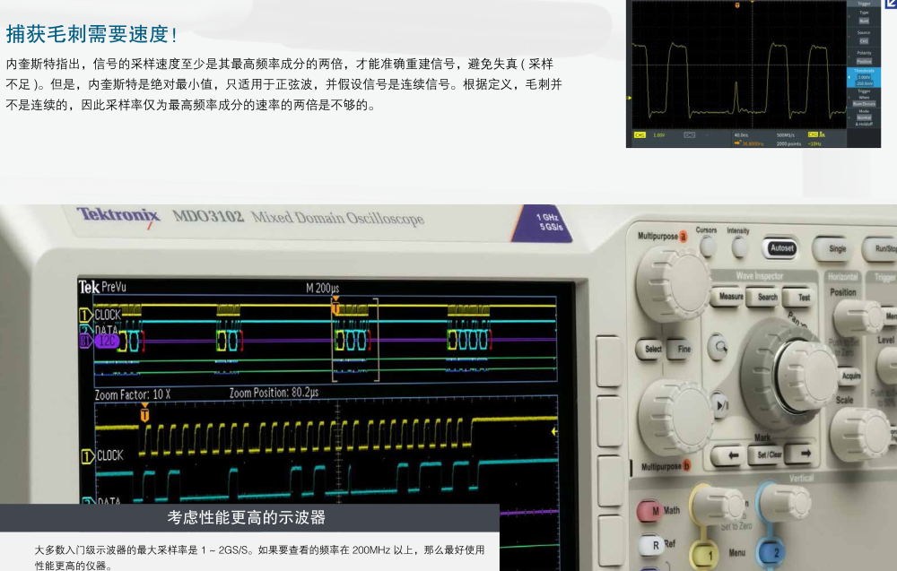Click the Run/Stop button
897x571 pixels.
tap(881, 248)
